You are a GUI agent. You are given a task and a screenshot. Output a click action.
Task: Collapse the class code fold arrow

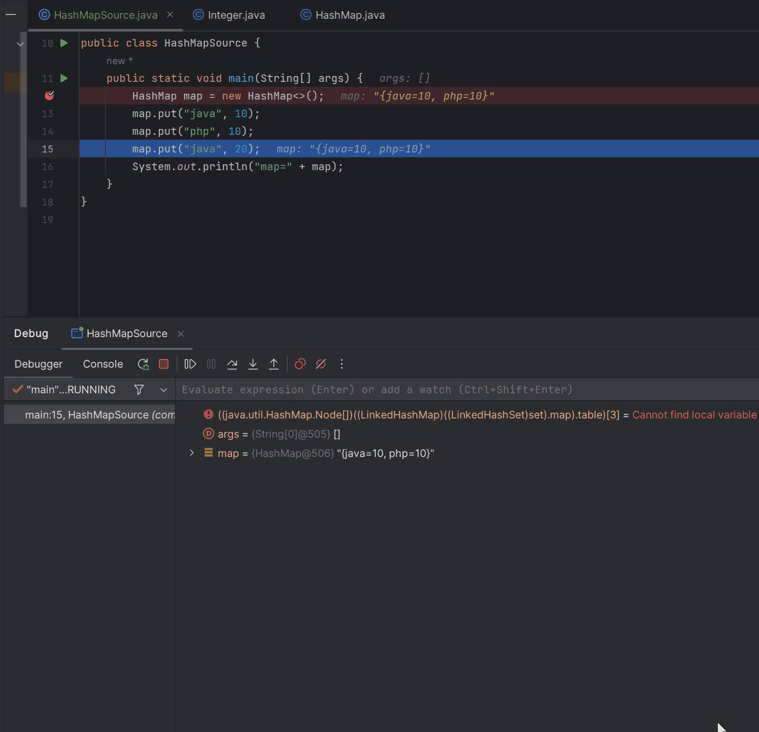coord(20,44)
